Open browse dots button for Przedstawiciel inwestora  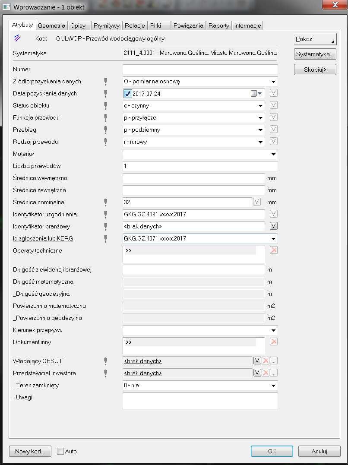(274, 373)
